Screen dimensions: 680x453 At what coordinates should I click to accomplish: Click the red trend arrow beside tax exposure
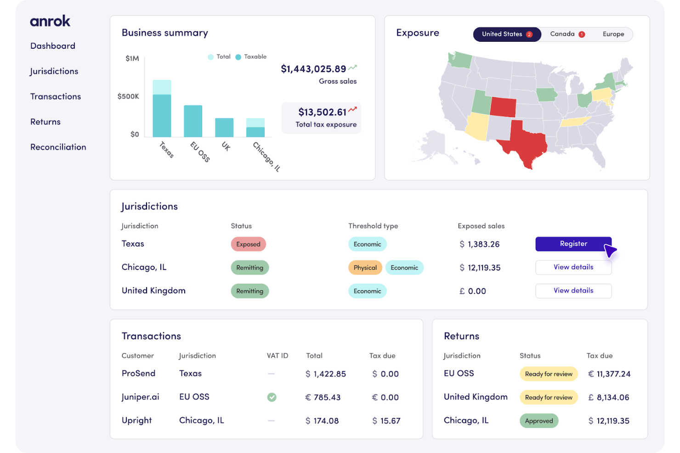point(352,110)
